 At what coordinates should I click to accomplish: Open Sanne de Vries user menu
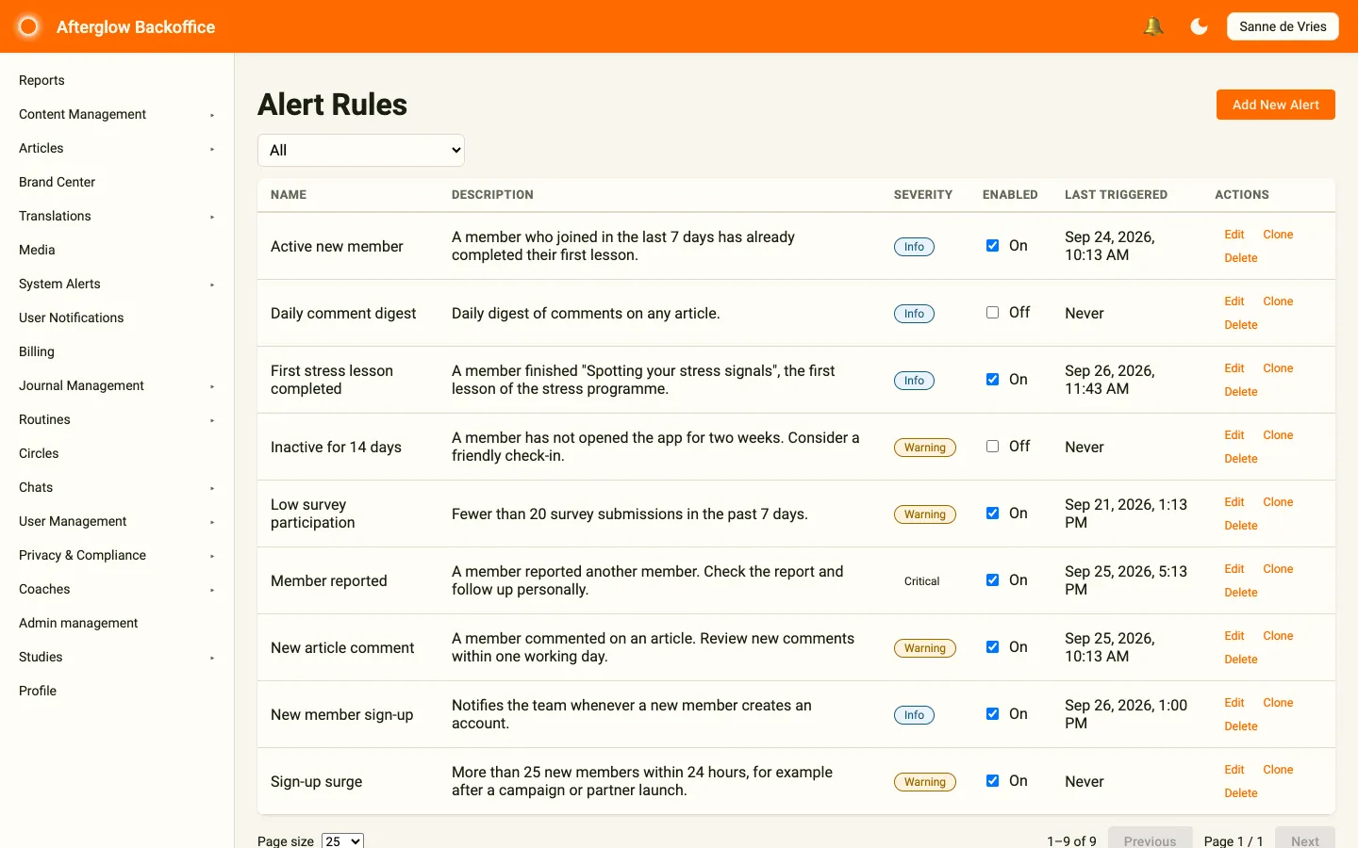click(1283, 26)
